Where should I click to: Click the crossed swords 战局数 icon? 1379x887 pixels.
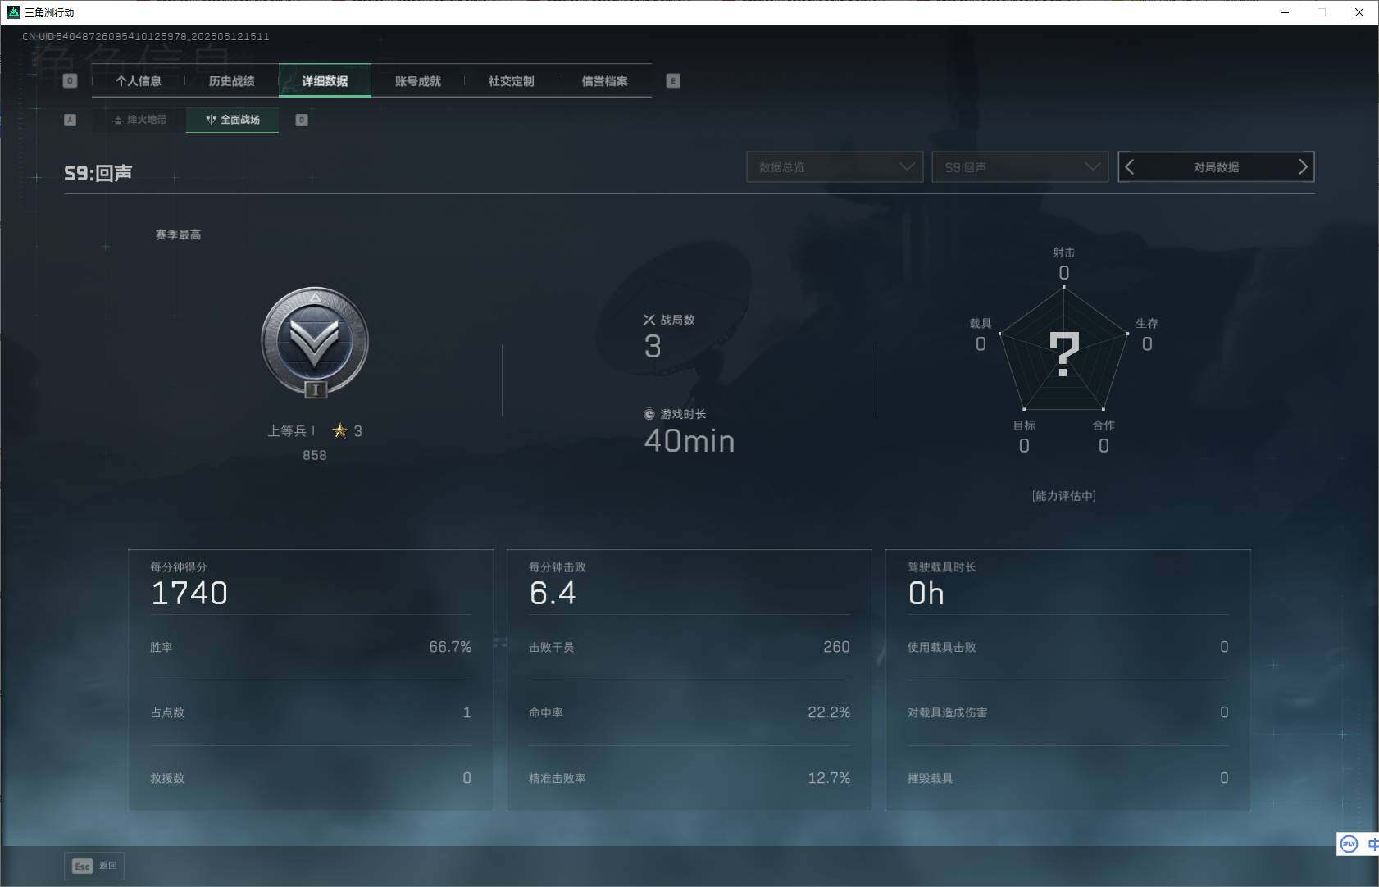[x=649, y=320]
